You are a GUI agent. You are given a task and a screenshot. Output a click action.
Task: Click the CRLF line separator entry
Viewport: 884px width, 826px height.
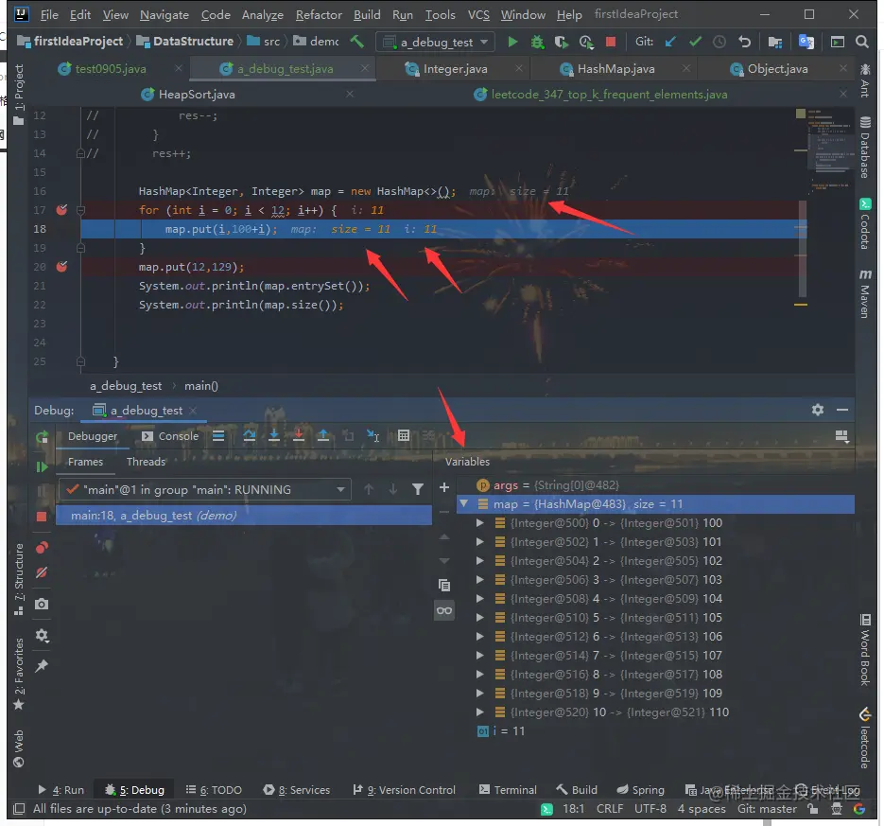610,809
